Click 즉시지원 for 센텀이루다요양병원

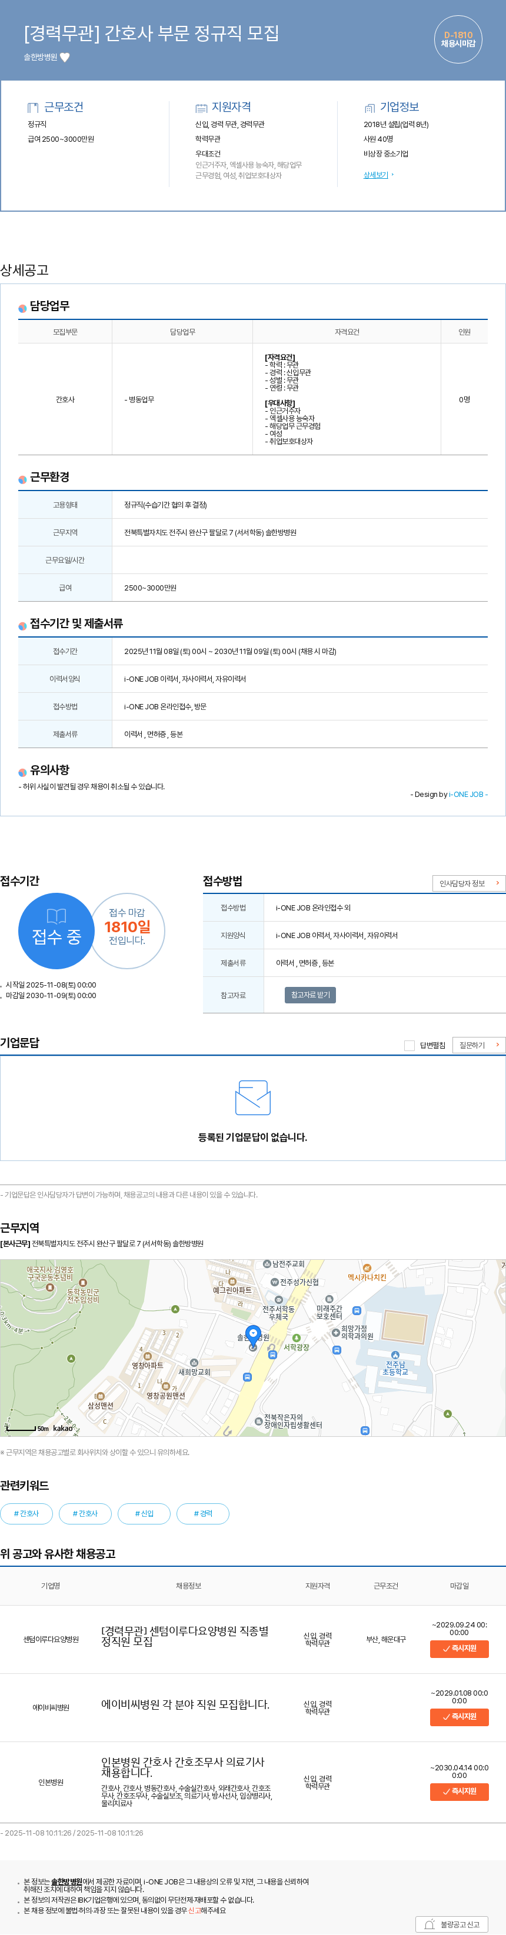(458, 1648)
